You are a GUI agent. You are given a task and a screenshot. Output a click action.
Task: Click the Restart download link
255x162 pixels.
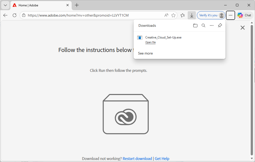tap(137, 158)
